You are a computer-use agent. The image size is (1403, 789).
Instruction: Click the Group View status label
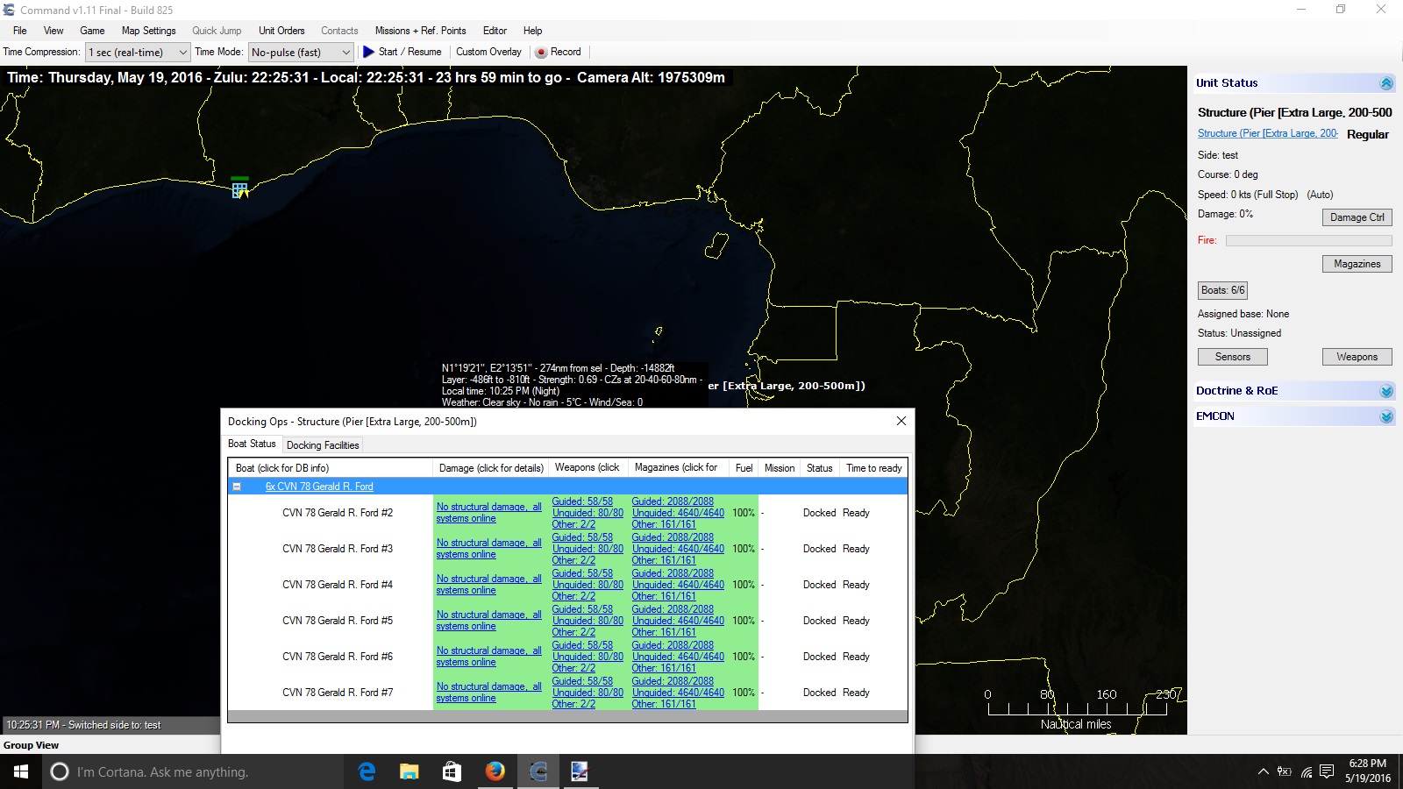(31, 745)
